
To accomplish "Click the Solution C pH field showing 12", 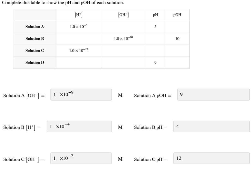I will (x=211, y=158).
